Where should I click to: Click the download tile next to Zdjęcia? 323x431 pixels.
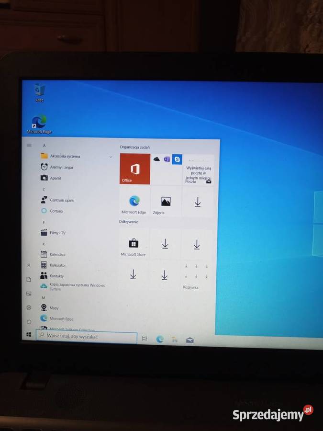pyautogui.click(x=198, y=202)
